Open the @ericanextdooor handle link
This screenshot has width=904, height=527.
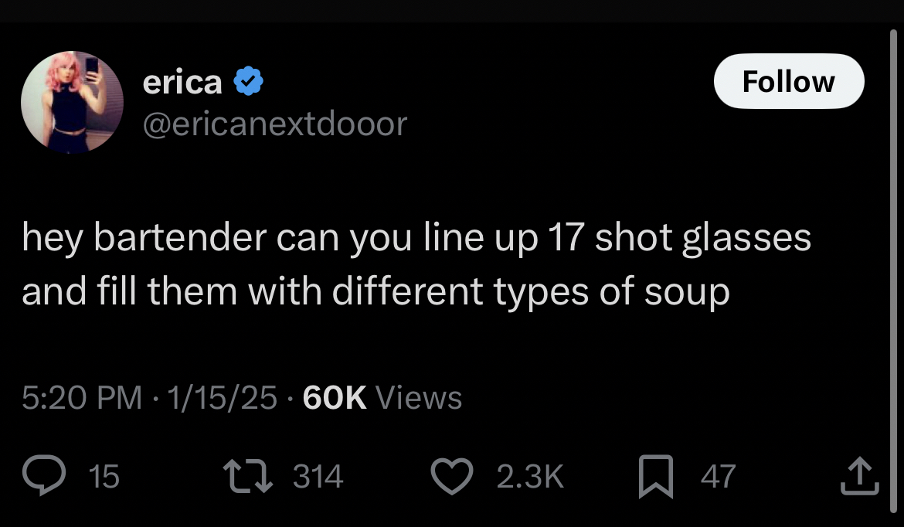click(274, 124)
